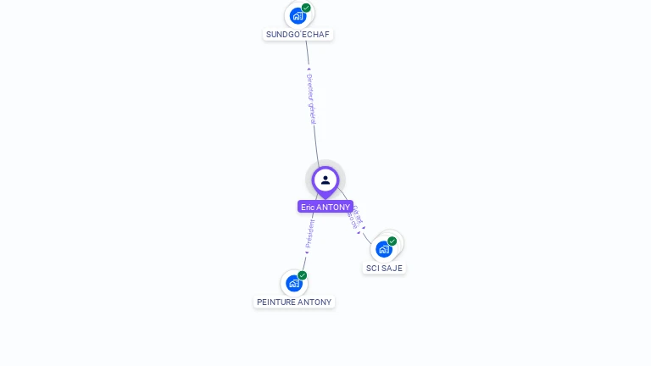Select the Président relationship label
This screenshot has height=366, width=651.
[309, 234]
